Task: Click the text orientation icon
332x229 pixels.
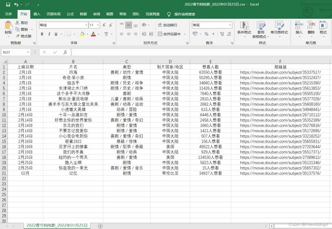Action: click(x=144, y=25)
